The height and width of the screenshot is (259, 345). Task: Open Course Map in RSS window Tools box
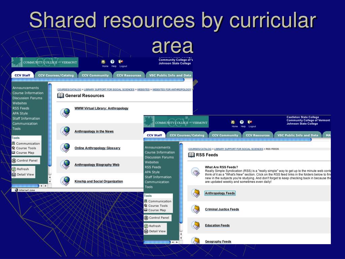pyautogui.click(x=155, y=210)
